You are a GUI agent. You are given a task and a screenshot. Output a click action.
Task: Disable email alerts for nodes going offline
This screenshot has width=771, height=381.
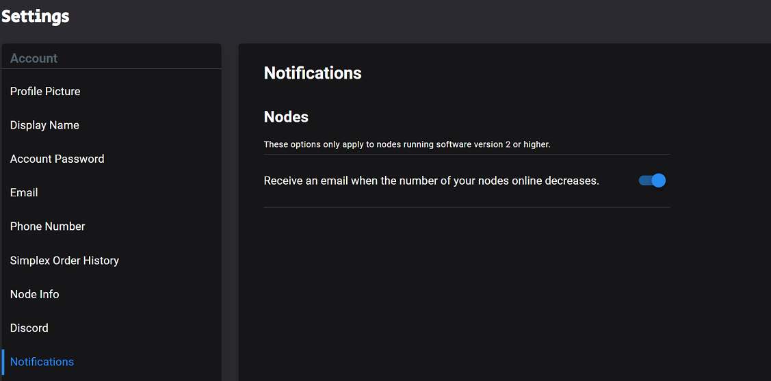tap(652, 181)
